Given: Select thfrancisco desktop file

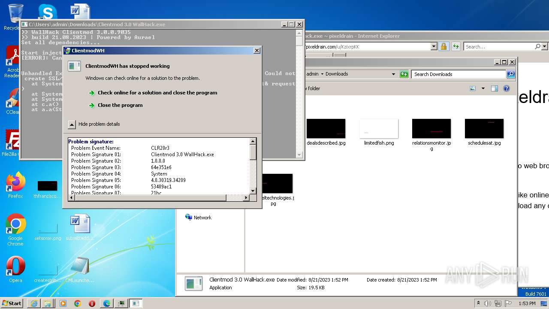Looking at the screenshot, I should (48, 190).
